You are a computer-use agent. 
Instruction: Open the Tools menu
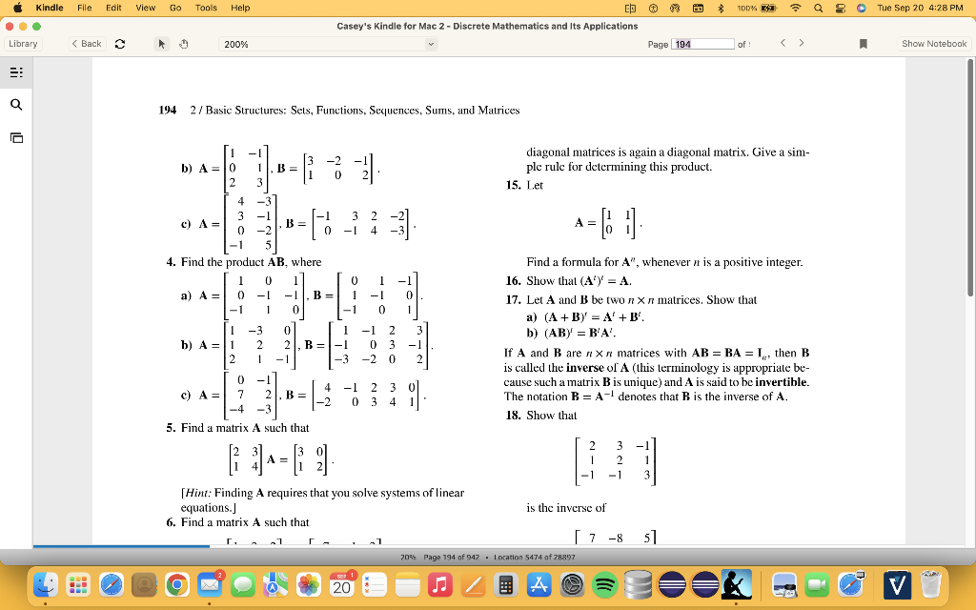(x=206, y=8)
